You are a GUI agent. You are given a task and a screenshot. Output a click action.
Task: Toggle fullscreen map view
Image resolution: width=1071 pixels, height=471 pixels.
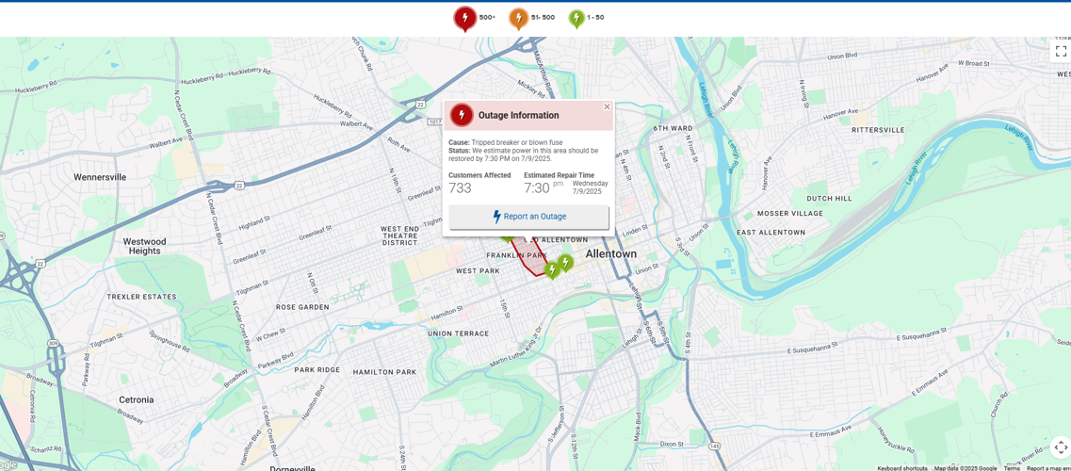pyautogui.click(x=1061, y=51)
